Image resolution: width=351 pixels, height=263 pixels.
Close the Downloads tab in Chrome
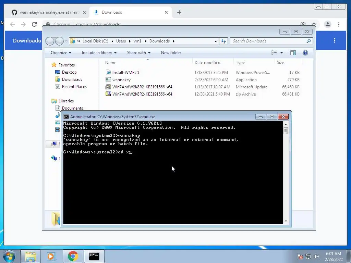coord(166,12)
